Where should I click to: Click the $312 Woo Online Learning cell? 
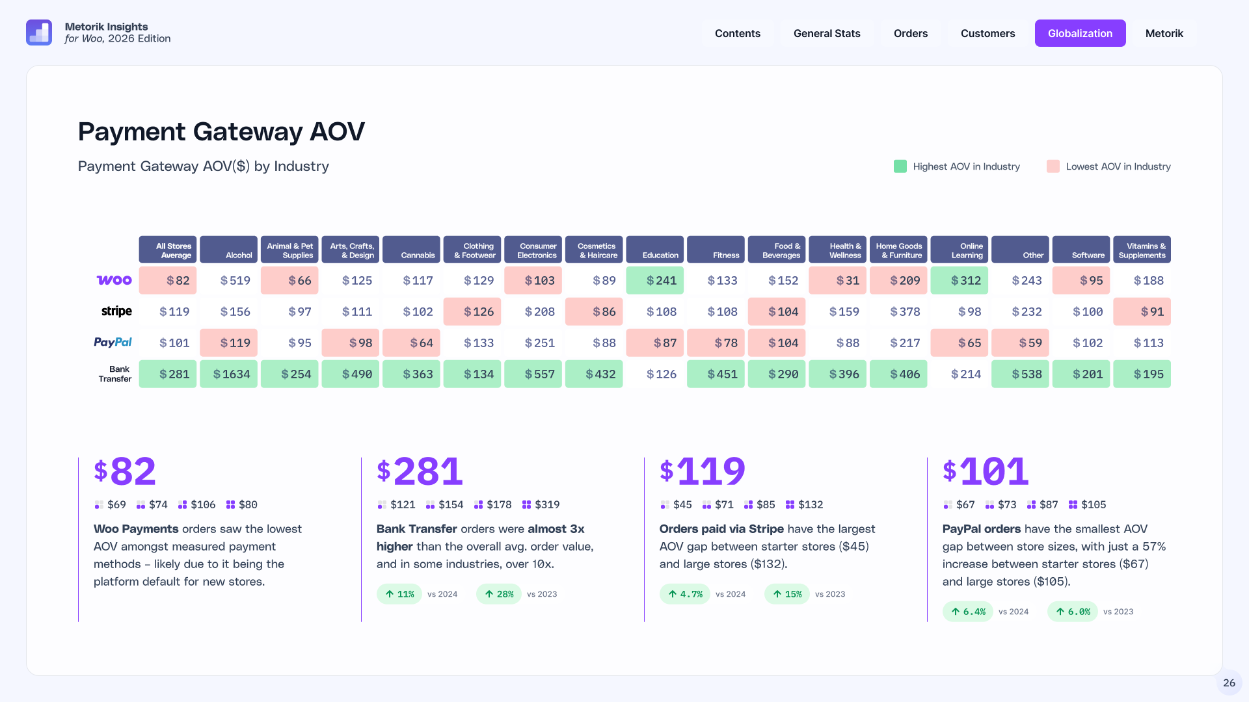tap(960, 280)
